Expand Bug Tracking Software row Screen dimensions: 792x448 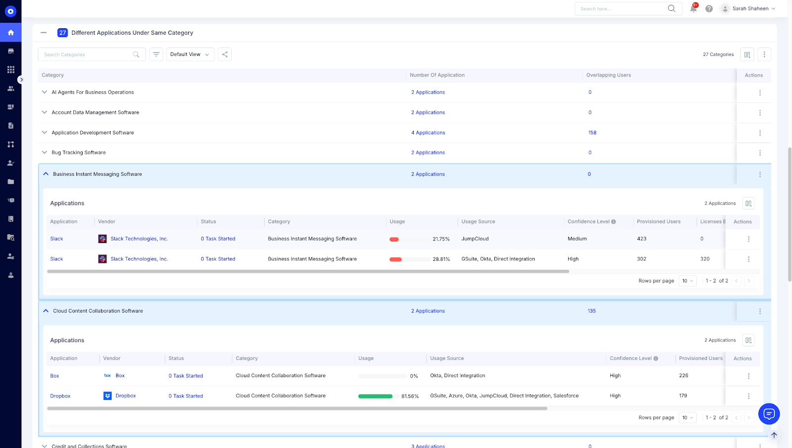45,152
